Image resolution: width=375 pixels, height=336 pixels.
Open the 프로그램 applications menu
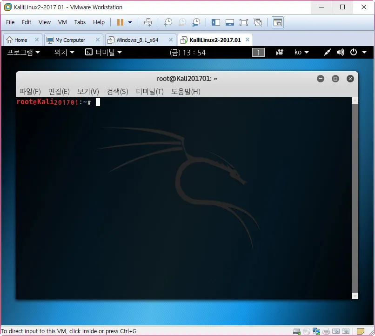point(23,53)
